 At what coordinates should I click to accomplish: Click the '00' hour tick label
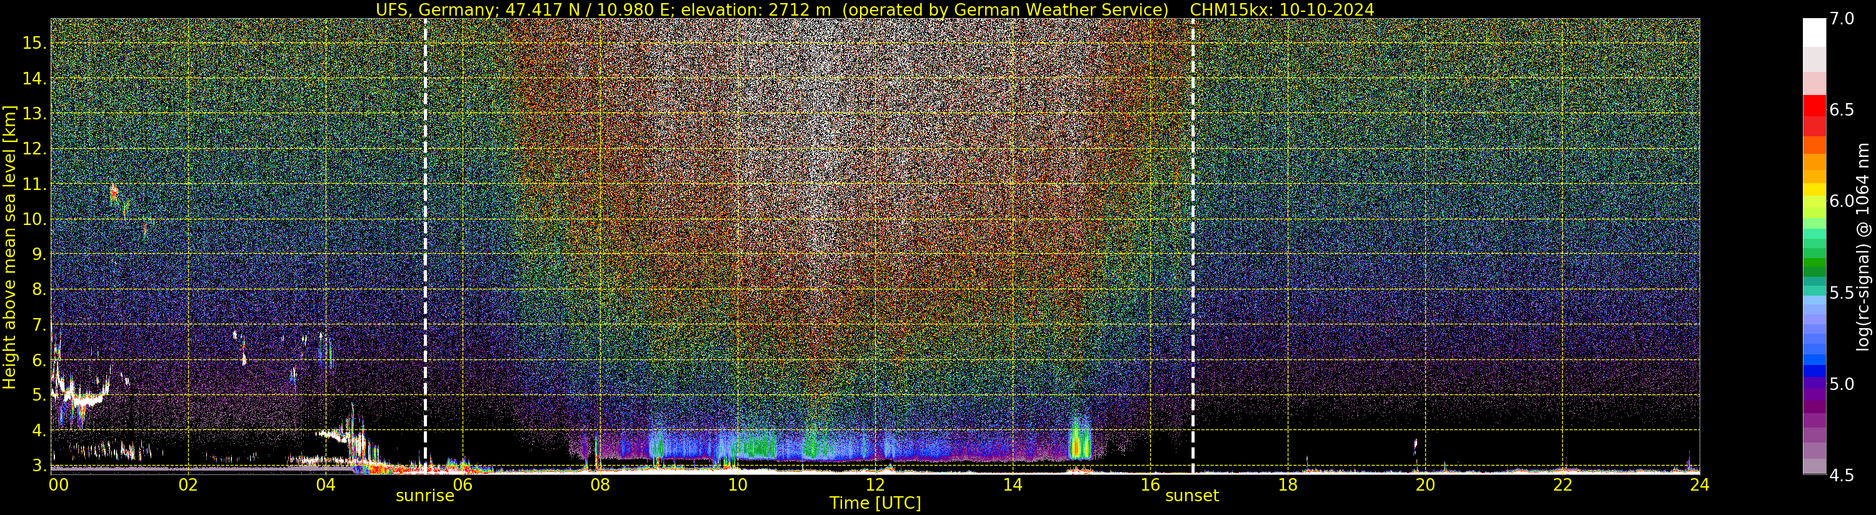coord(58,484)
